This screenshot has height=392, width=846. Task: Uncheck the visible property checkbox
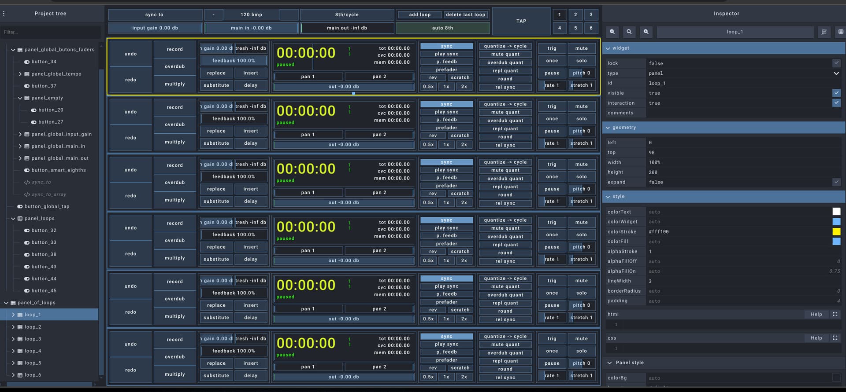(836, 93)
